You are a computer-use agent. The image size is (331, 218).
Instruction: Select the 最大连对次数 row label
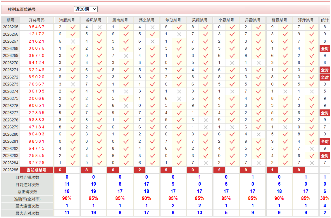27,213
